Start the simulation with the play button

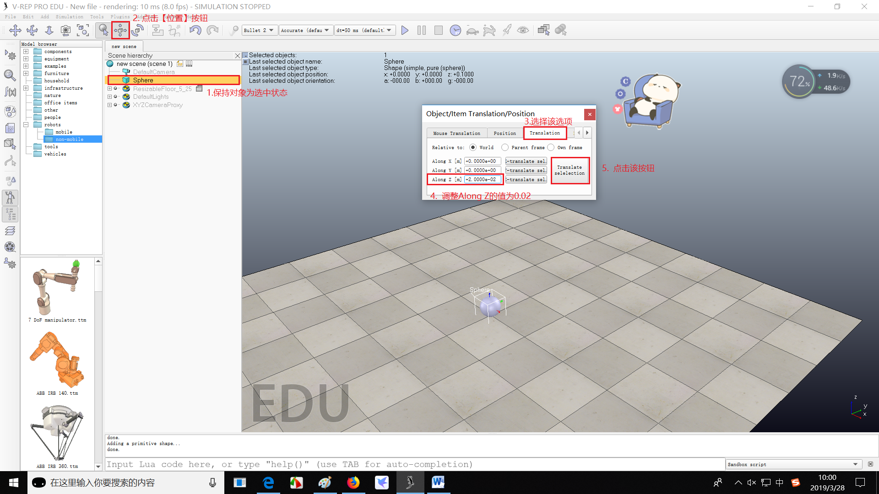405,30
